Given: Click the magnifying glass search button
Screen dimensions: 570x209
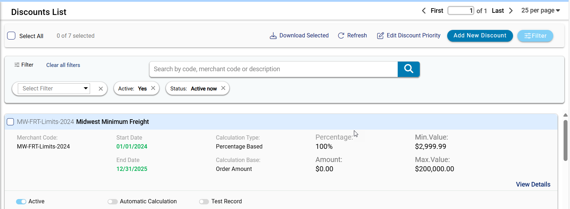Looking at the screenshot, I should click(x=408, y=69).
